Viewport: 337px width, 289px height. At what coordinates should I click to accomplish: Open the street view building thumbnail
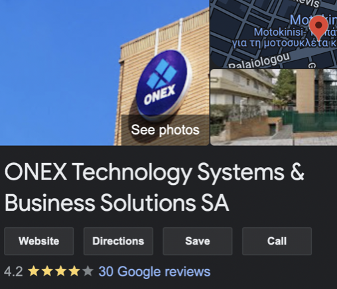click(273, 107)
